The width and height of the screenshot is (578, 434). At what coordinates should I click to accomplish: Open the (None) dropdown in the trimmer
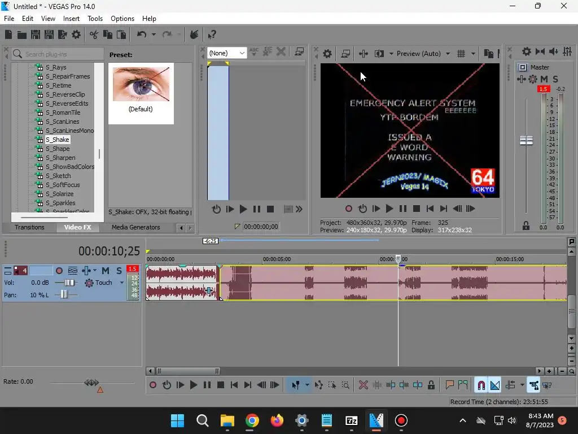tap(227, 53)
